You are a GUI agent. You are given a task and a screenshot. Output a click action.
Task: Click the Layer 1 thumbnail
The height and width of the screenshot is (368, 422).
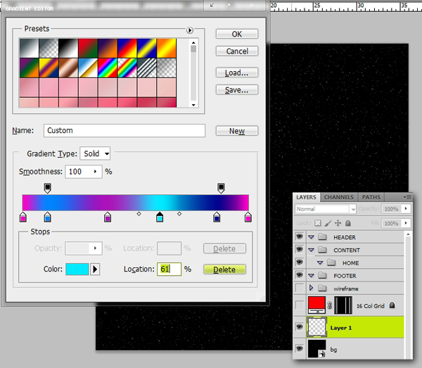[x=317, y=327]
